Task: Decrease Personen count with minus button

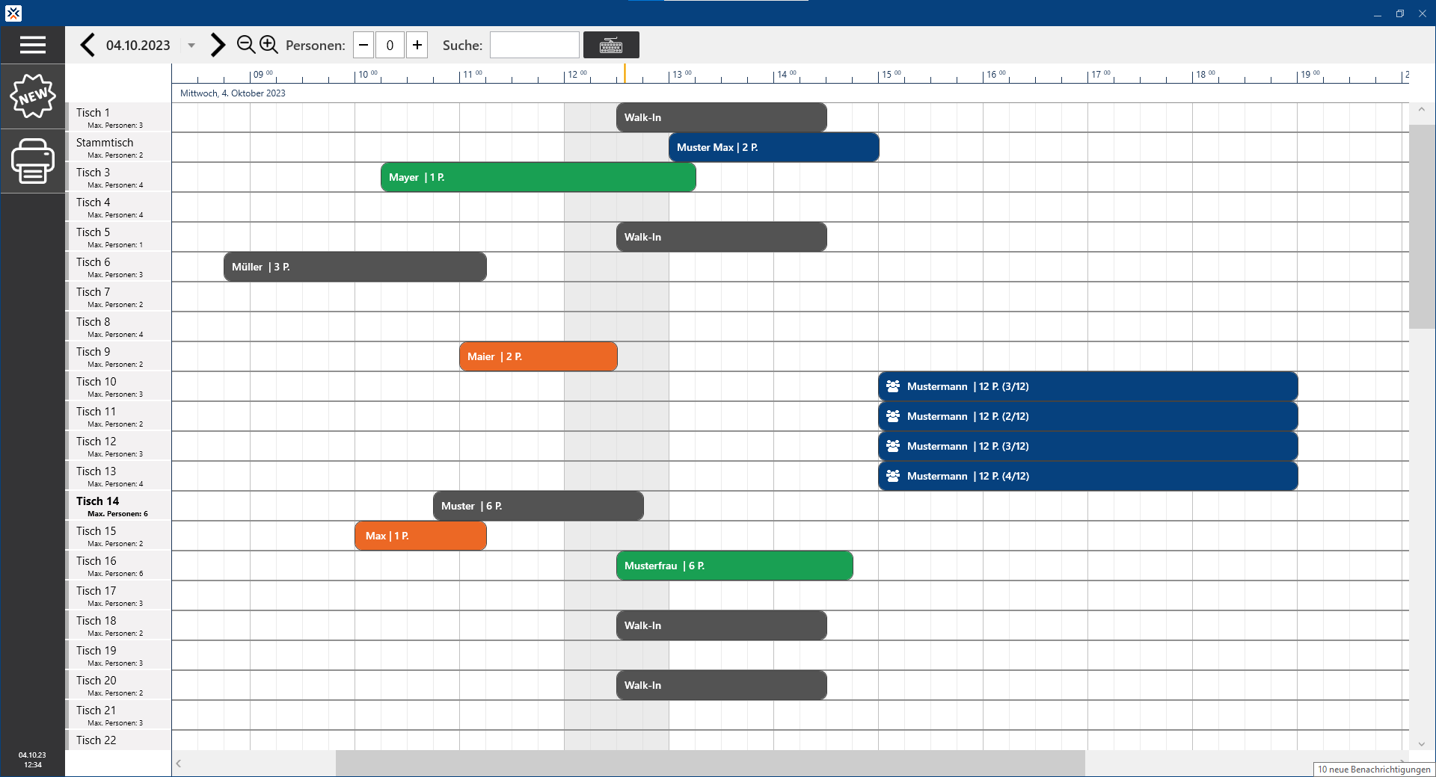Action: point(363,45)
